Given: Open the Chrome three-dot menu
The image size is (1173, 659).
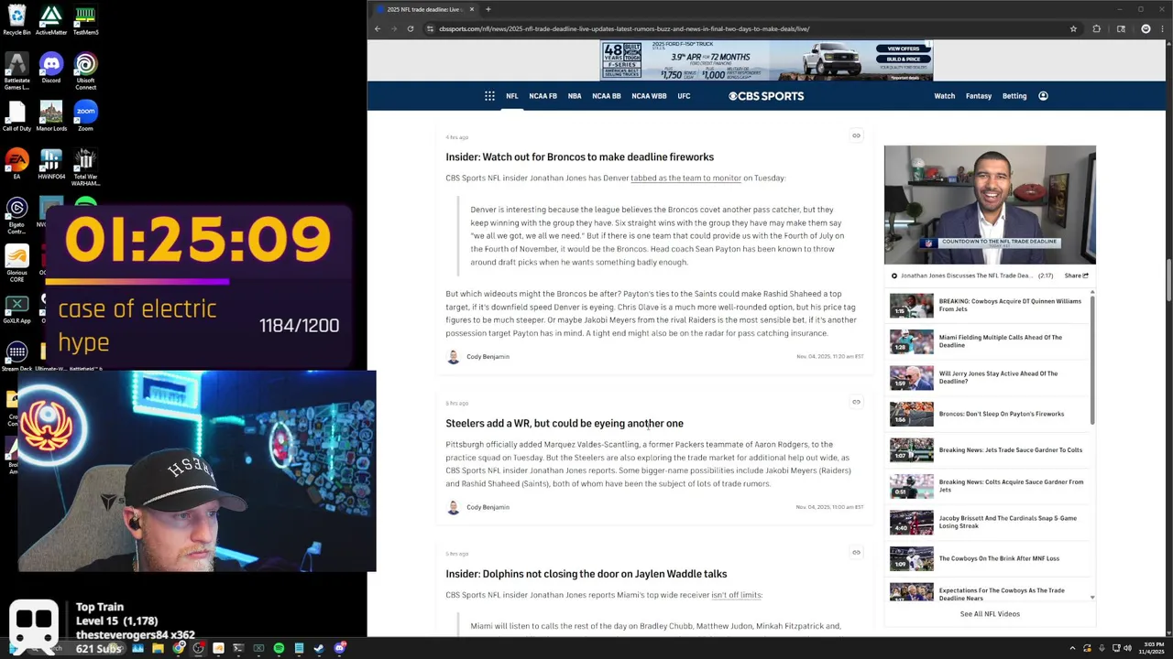Looking at the screenshot, I should [1163, 28].
